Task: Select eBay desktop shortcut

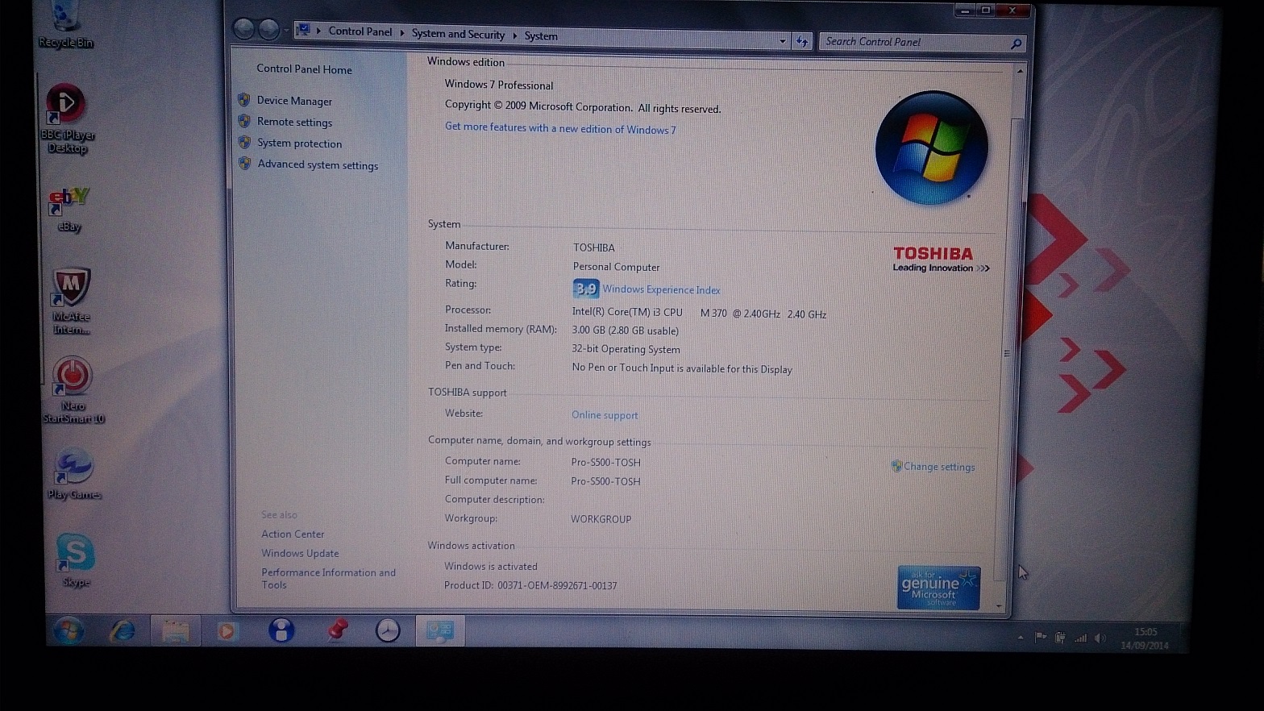Action: [69, 210]
